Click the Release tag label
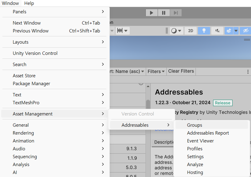Screen dimensions: 251x177 [x=223, y=103]
